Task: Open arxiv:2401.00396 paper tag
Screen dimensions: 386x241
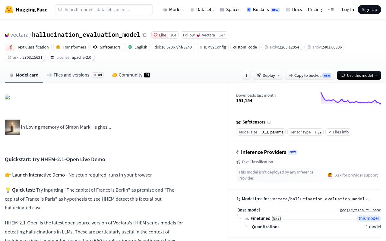Action: (x=324, y=47)
